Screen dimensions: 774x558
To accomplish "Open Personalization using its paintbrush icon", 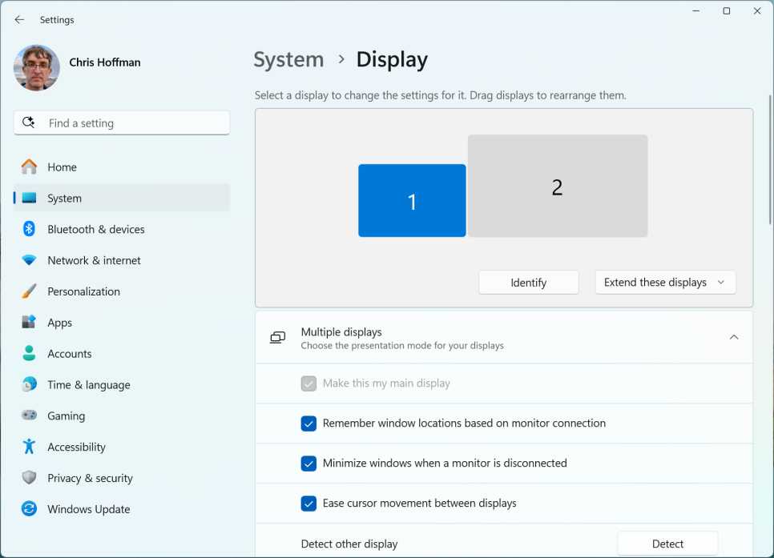I will 29,291.
